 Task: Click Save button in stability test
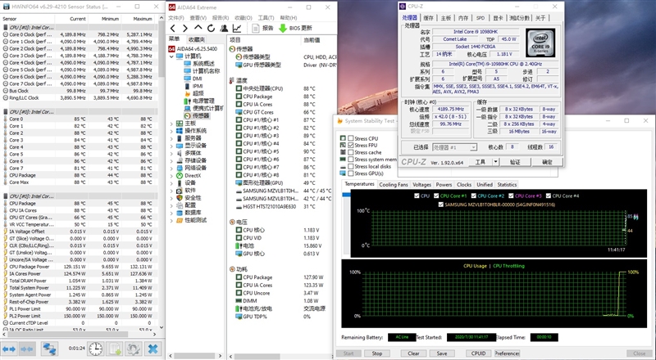(x=442, y=353)
